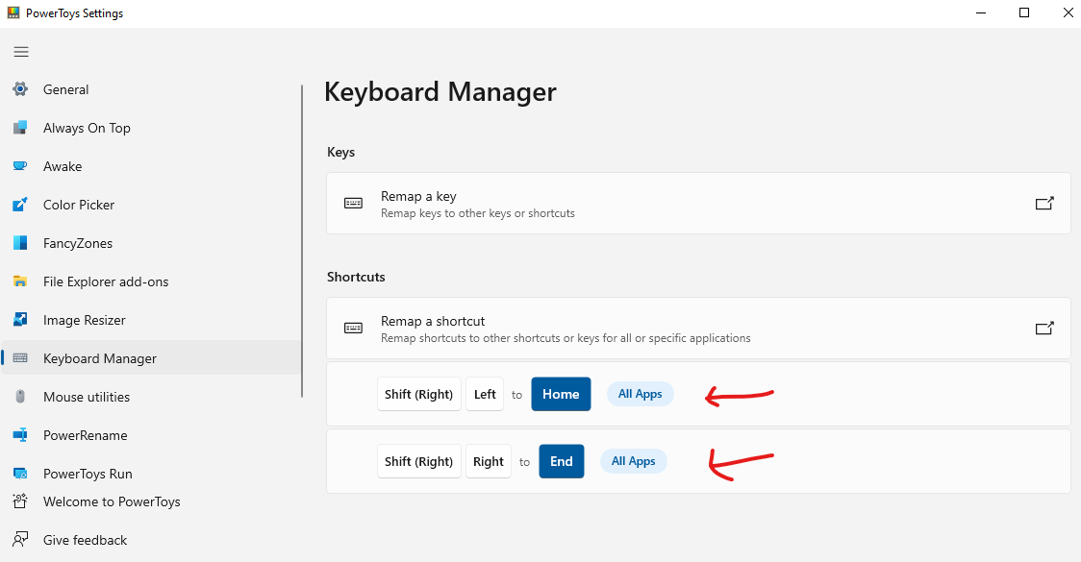The image size is (1081, 562).
Task: Click the Shortcuts section label
Action: pyautogui.click(x=356, y=277)
